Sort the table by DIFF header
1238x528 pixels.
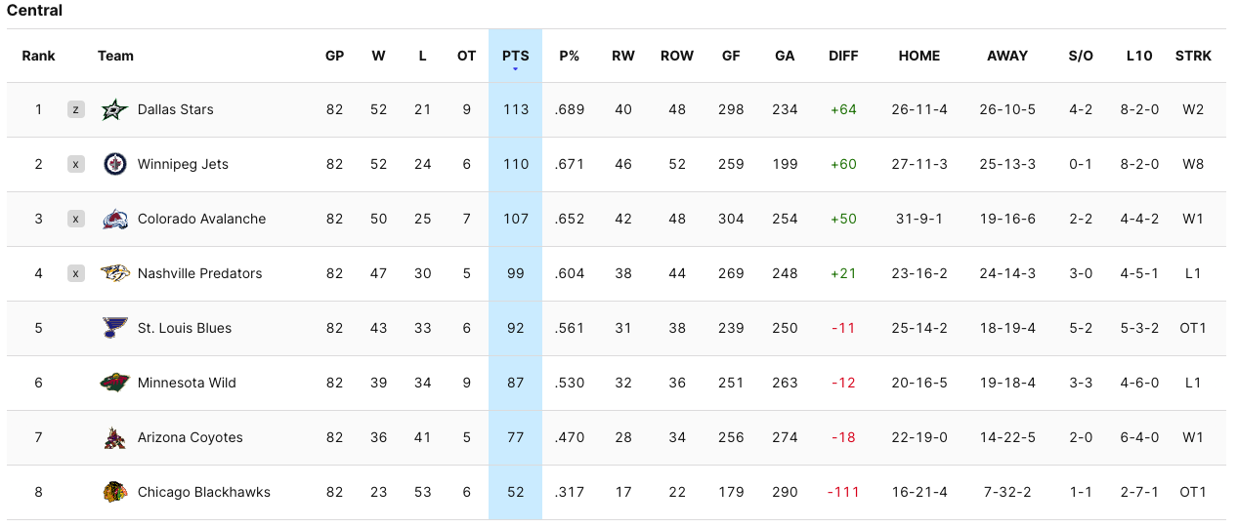tap(843, 56)
